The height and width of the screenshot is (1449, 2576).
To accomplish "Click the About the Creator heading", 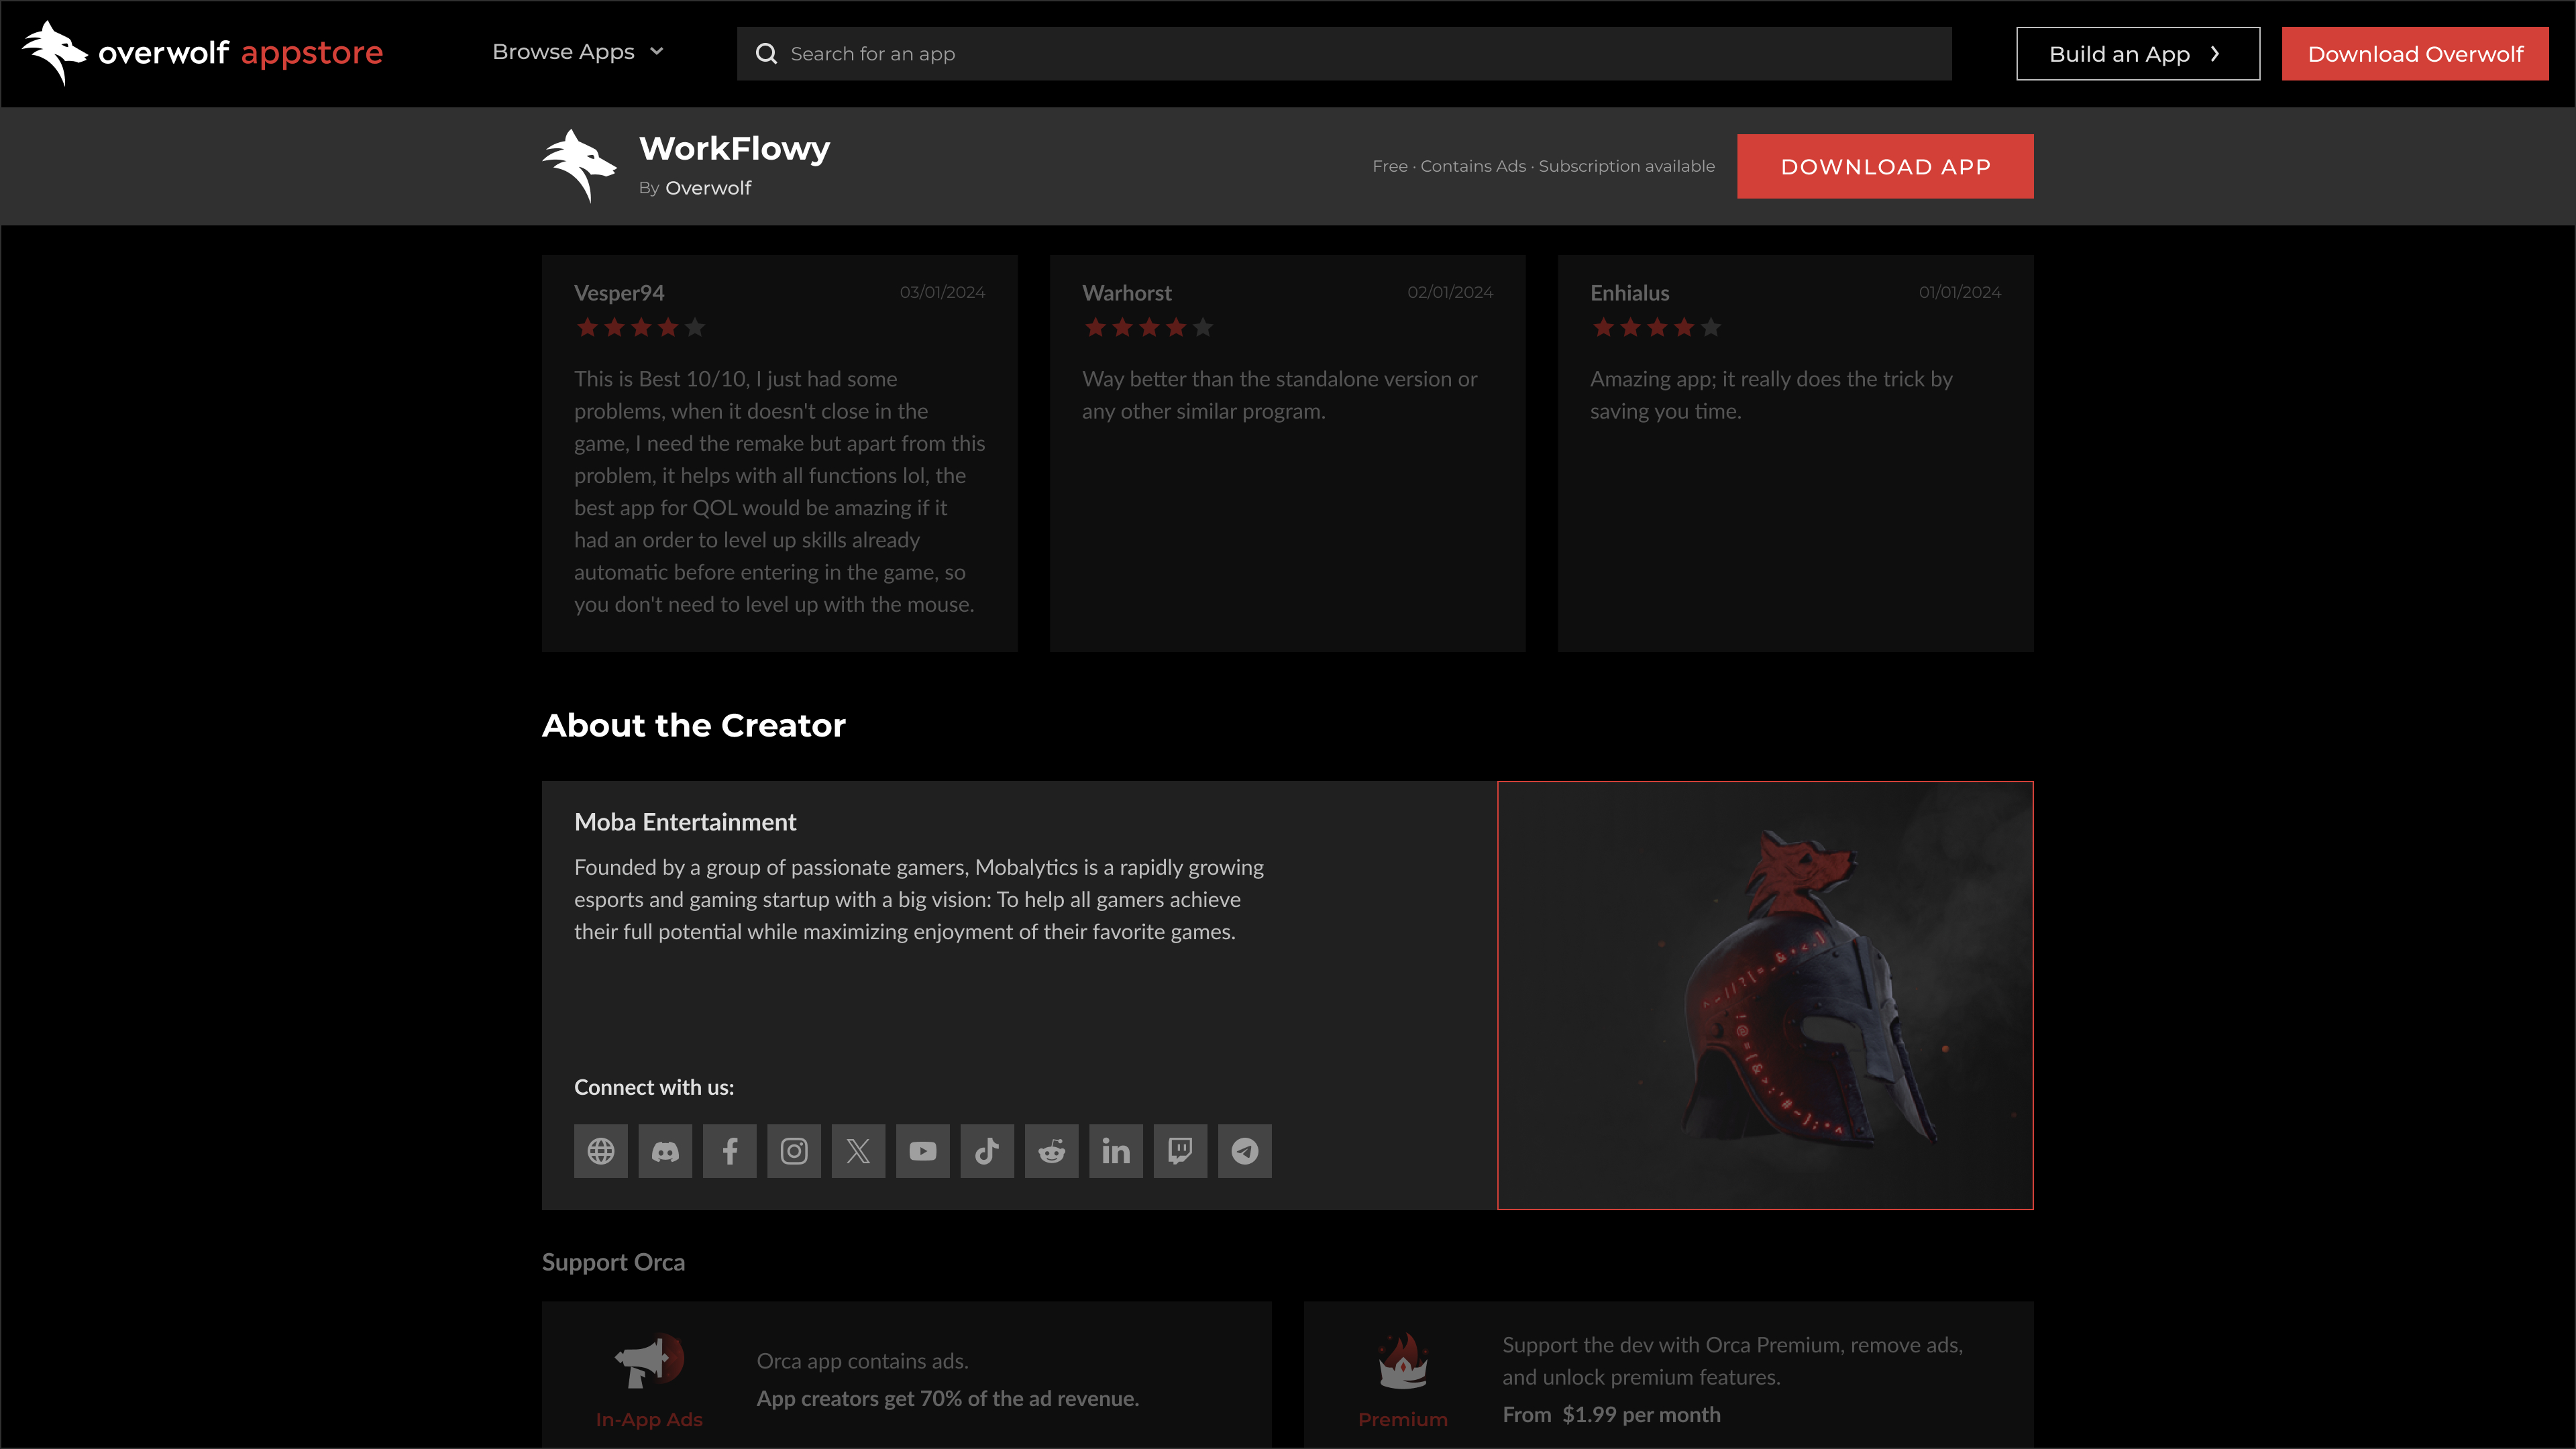I will [x=694, y=726].
